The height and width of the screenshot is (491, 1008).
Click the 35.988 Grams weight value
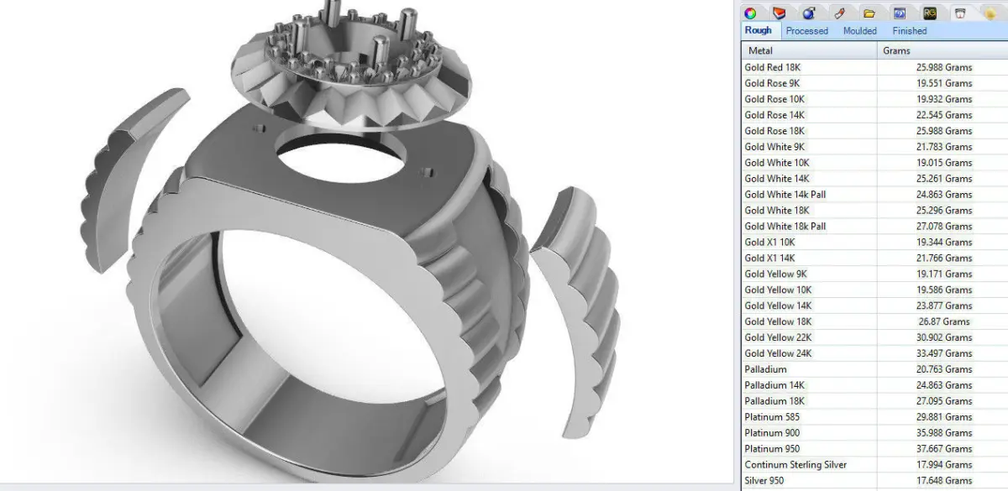coord(944,434)
